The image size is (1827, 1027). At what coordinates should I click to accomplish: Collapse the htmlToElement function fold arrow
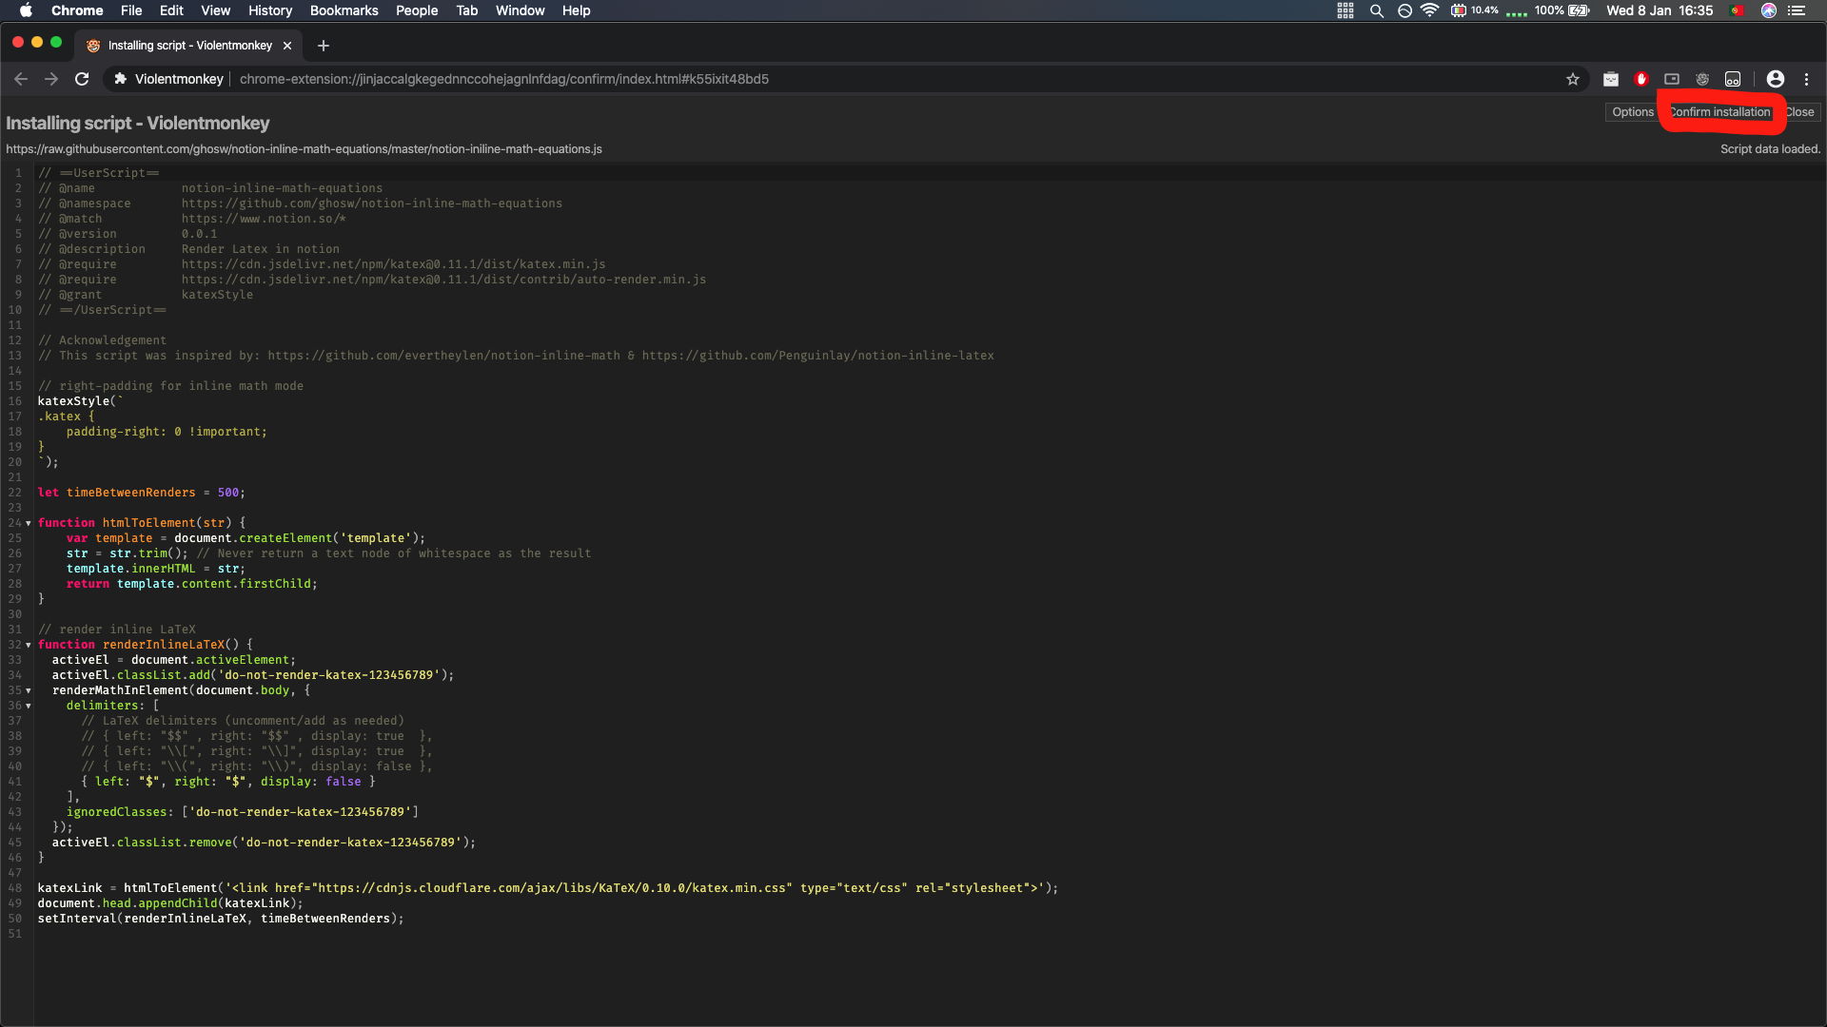(29, 523)
